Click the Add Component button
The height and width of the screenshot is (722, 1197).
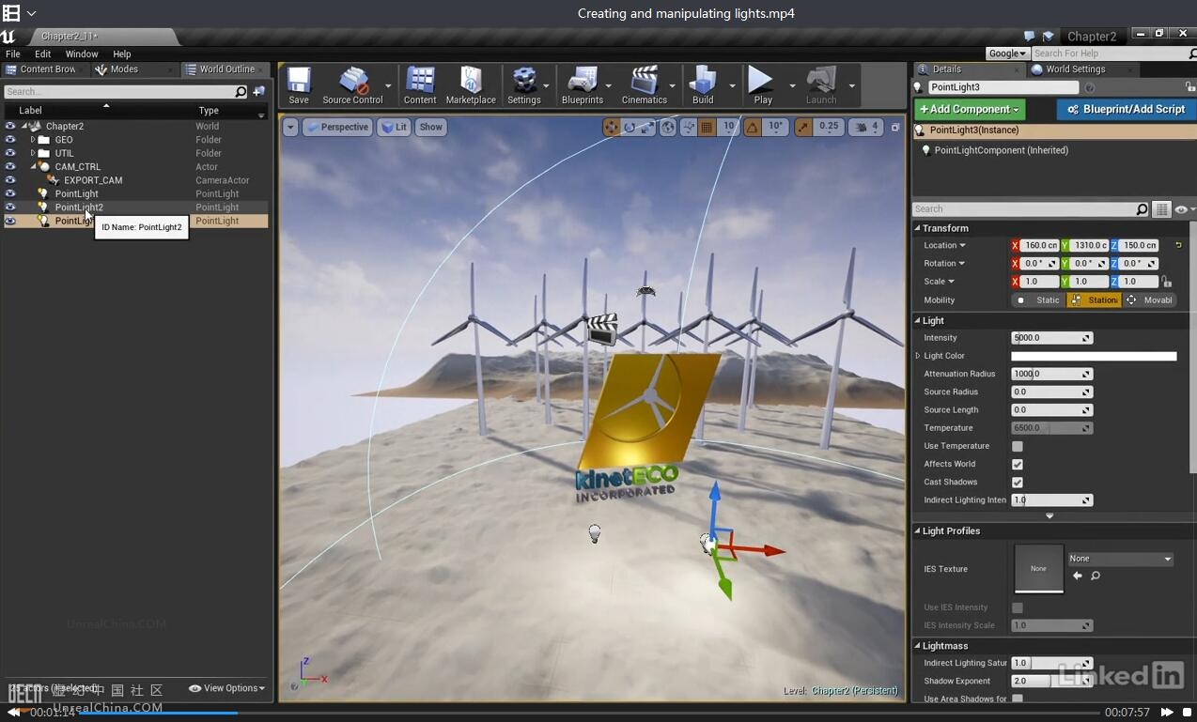pyautogui.click(x=971, y=110)
